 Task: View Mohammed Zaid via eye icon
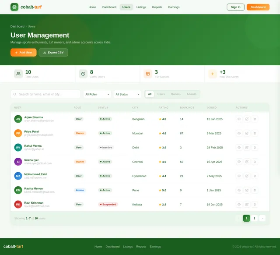click(239, 176)
